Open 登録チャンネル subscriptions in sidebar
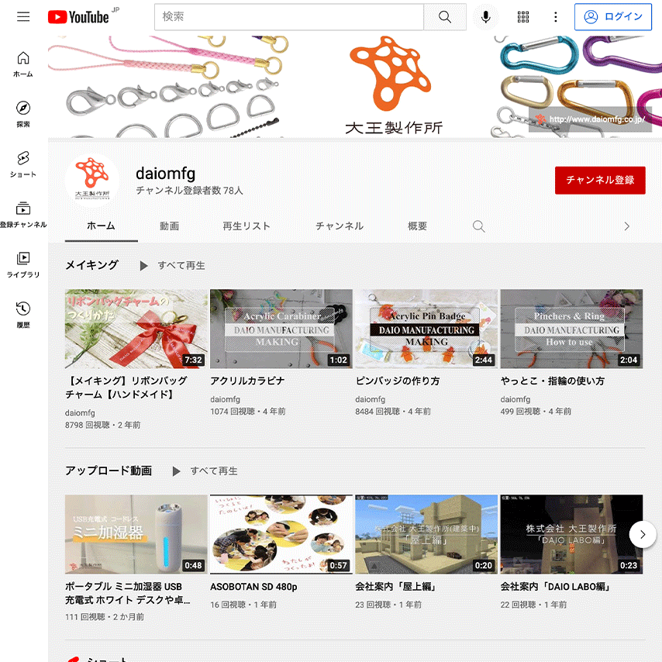This screenshot has height=662, width=662. pos(23,215)
